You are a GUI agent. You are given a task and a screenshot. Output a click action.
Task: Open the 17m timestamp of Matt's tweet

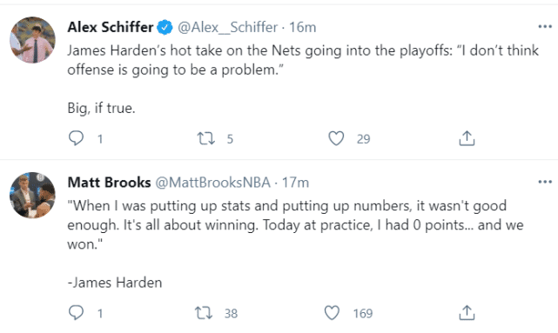click(x=295, y=183)
